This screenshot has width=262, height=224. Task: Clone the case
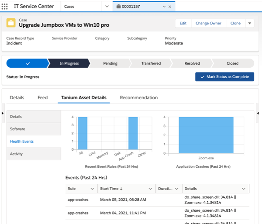pos(235,23)
